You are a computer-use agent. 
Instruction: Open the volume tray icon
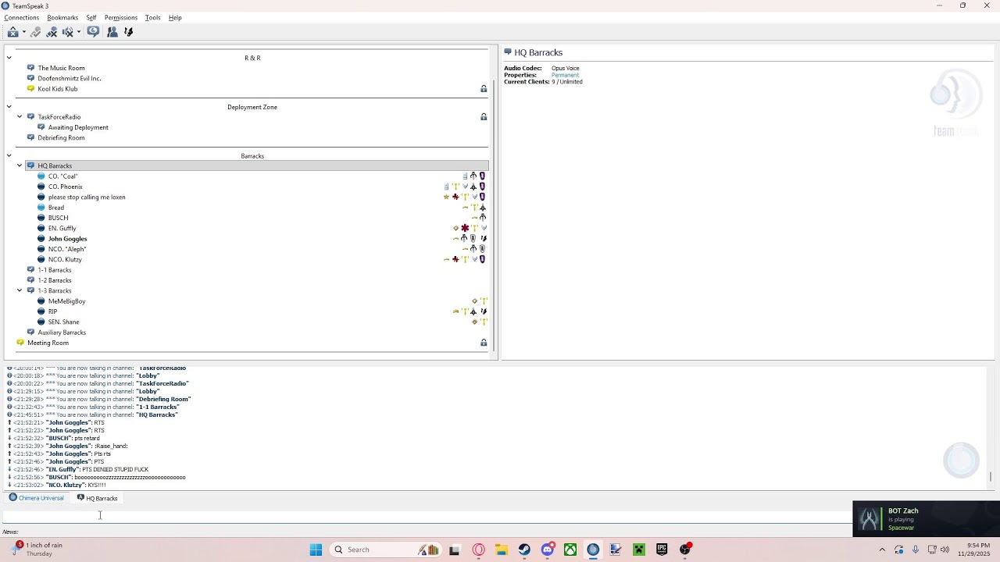pos(945,550)
